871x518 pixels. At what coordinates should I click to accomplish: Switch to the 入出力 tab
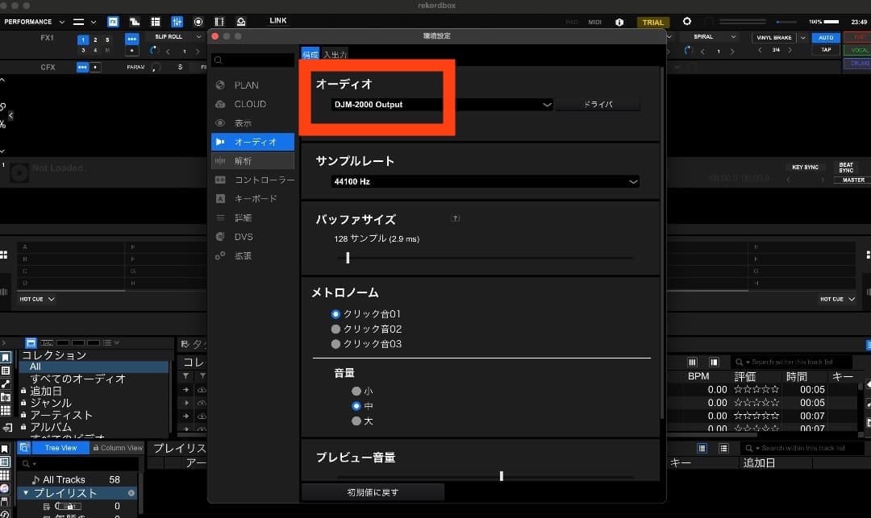coord(334,55)
